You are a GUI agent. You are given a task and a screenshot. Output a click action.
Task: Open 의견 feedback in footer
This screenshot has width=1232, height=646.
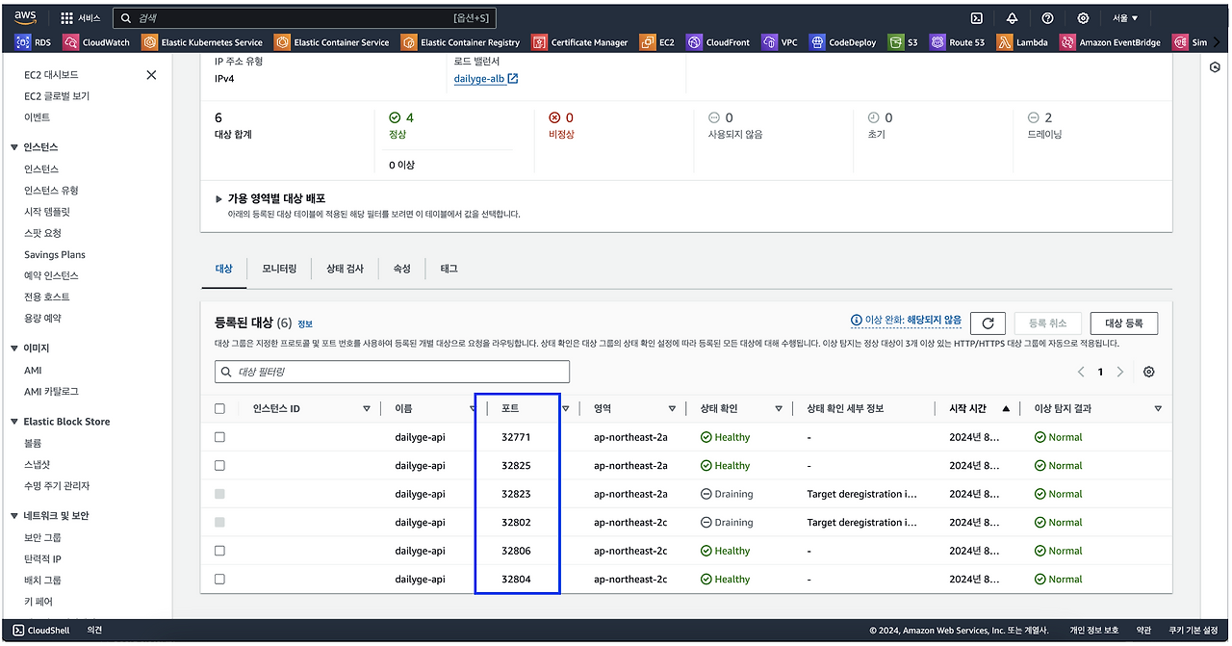(95, 631)
